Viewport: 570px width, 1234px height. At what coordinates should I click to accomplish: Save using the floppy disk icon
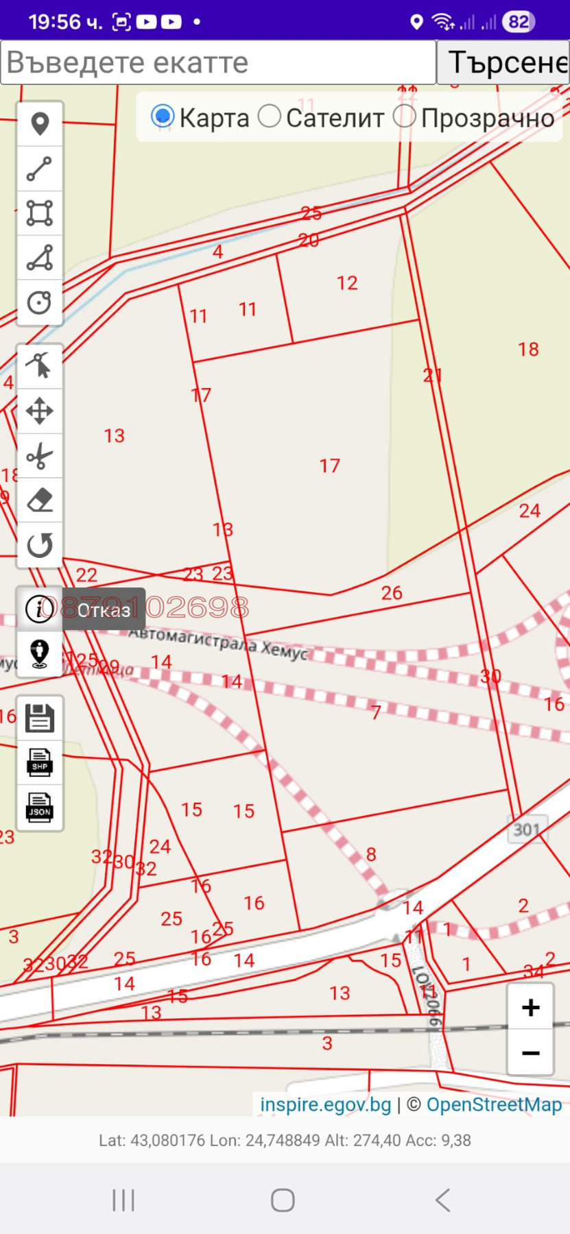(x=40, y=718)
